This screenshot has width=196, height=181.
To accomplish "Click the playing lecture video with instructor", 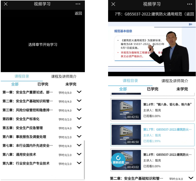I will (152, 48).
